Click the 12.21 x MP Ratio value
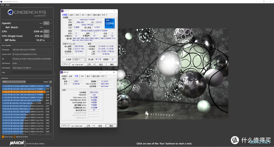This screenshot has width=274, height=147. tap(40, 40)
